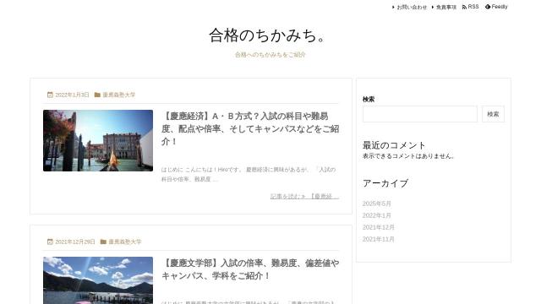This screenshot has width=541, height=304.
Task: Open the 【慶應経済】A・B方式 post title
Action: 250,128
